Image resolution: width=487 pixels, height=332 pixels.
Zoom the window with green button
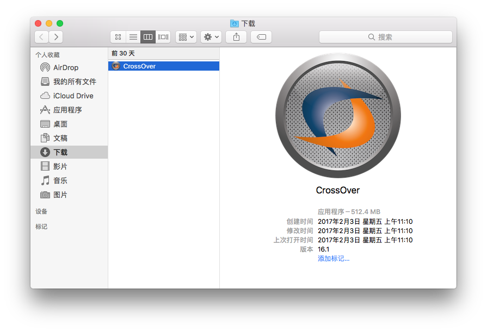tap(60, 23)
